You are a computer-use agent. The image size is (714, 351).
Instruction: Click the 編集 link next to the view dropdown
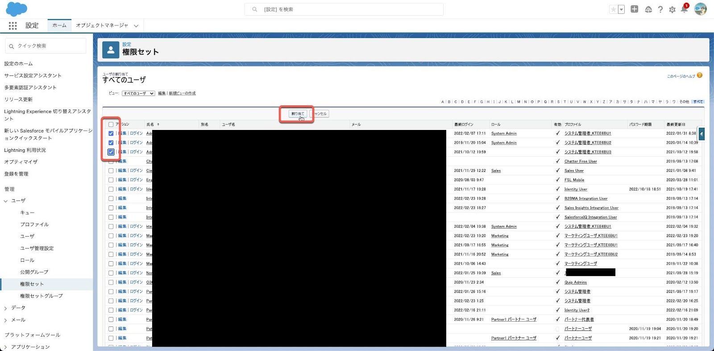(x=162, y=93)
